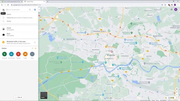
Task: Click the Terms link in map footer
Action: (x=157, y=100)
